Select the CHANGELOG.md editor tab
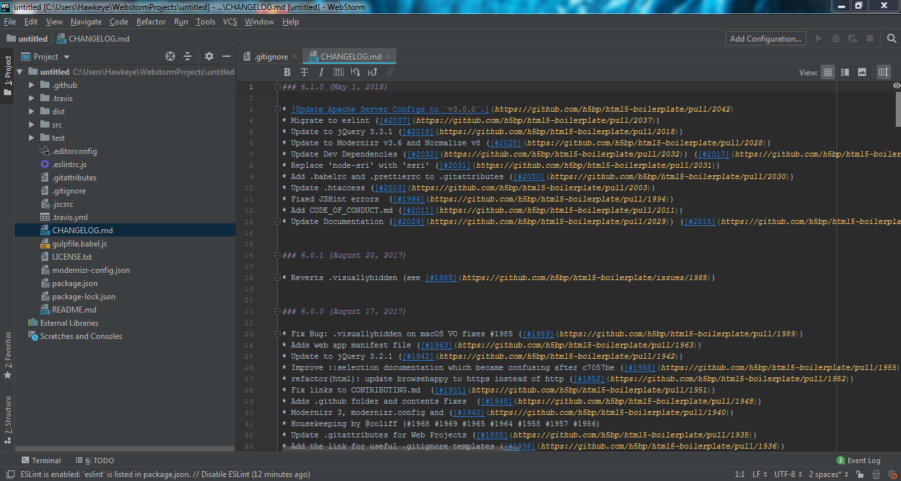This screenshot has width=901, height=481. coord(350,57)
